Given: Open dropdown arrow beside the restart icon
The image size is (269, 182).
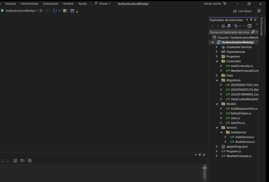Looking at the screenshot, I should click(x=59, y=11).
